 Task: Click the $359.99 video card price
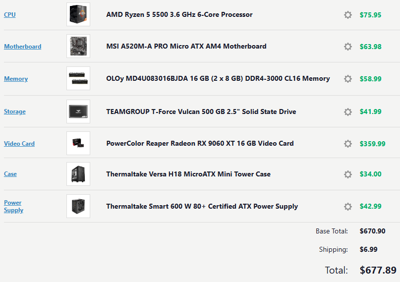(x=372, y=144)
